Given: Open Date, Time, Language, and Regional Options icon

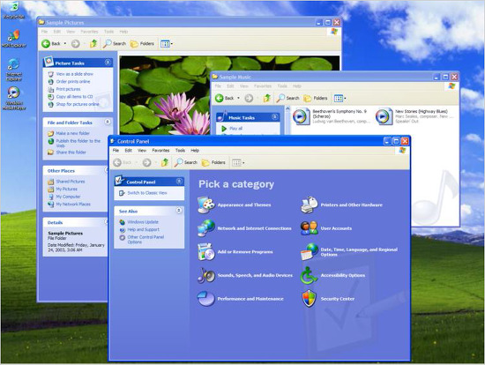Looking at the screenshot, I should tap(309, 252).
